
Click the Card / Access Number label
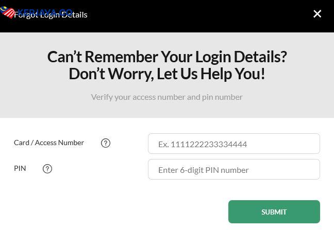49,143
